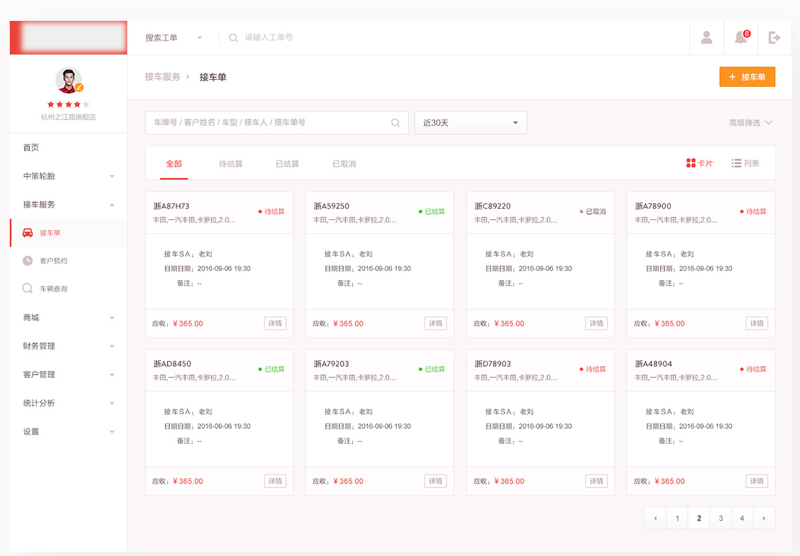Screen dimensions: 800x556
Task: Click the user avatar photo in sidebar
Action: pos(68,80)
